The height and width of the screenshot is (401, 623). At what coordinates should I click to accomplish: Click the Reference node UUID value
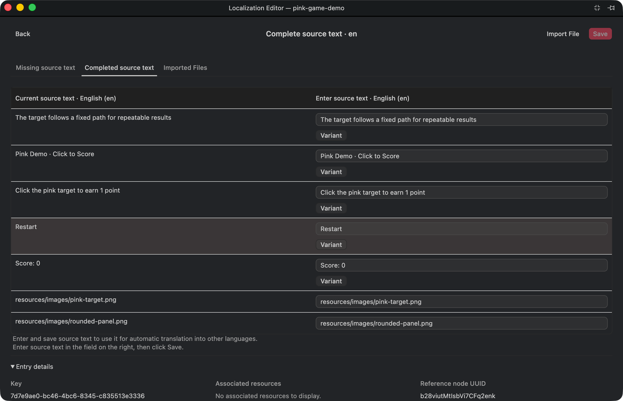tap(458, 396)
